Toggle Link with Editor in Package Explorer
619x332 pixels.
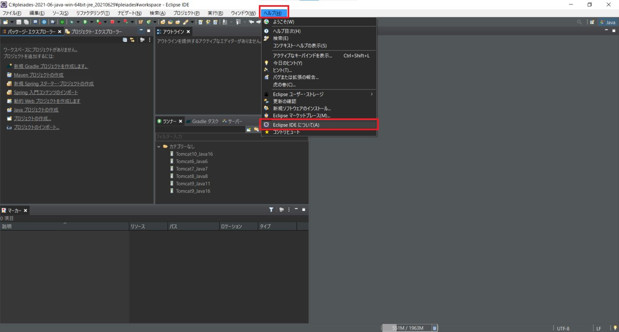[x=132, y=40]
